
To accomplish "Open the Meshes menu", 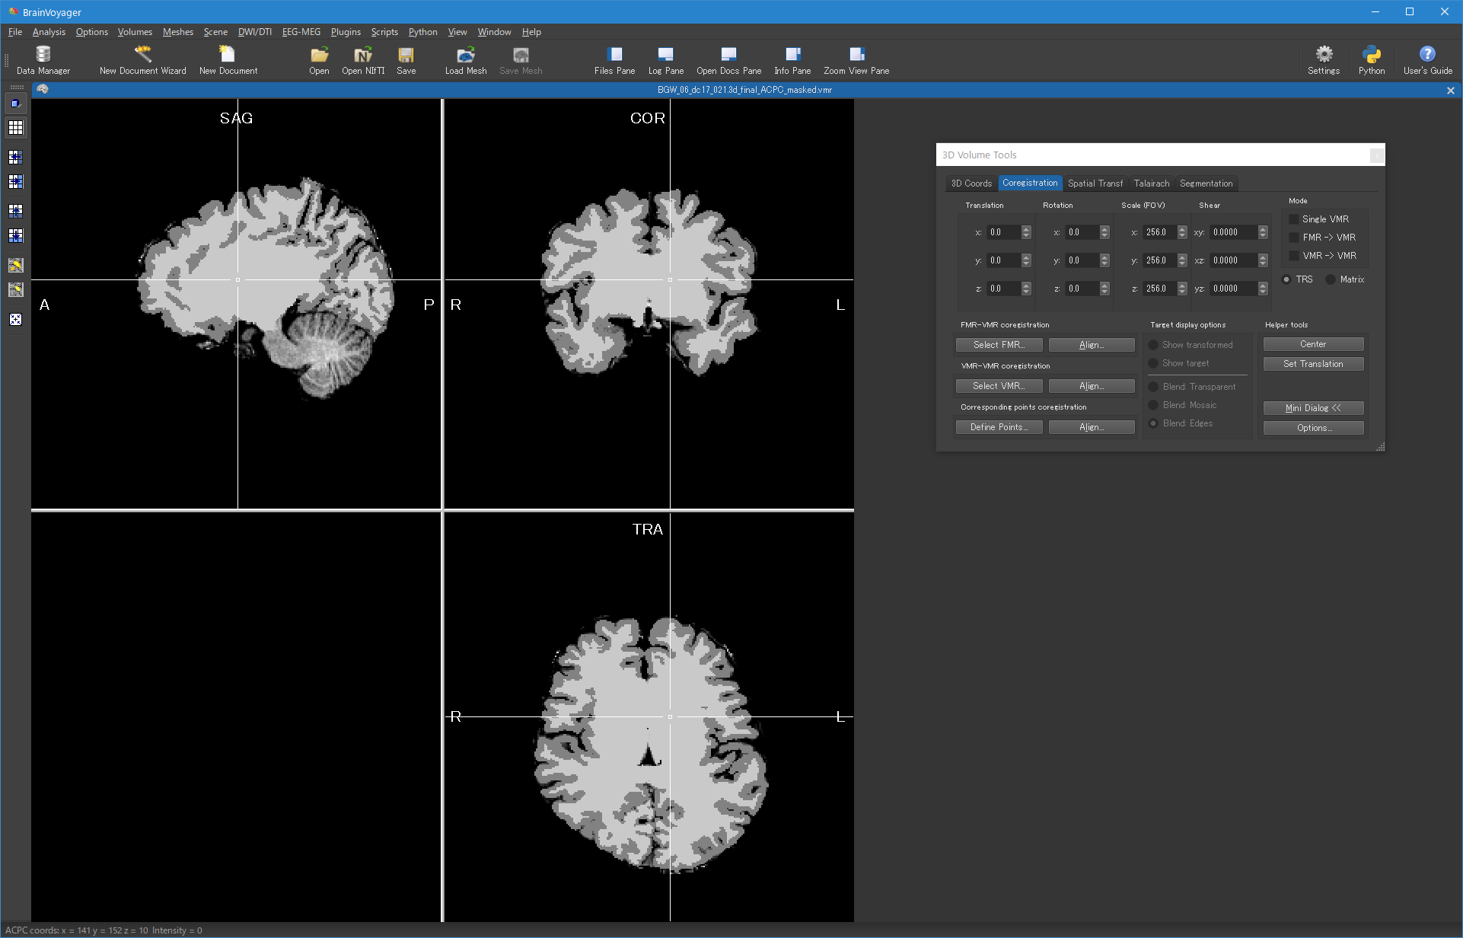I will pos(178,32).
